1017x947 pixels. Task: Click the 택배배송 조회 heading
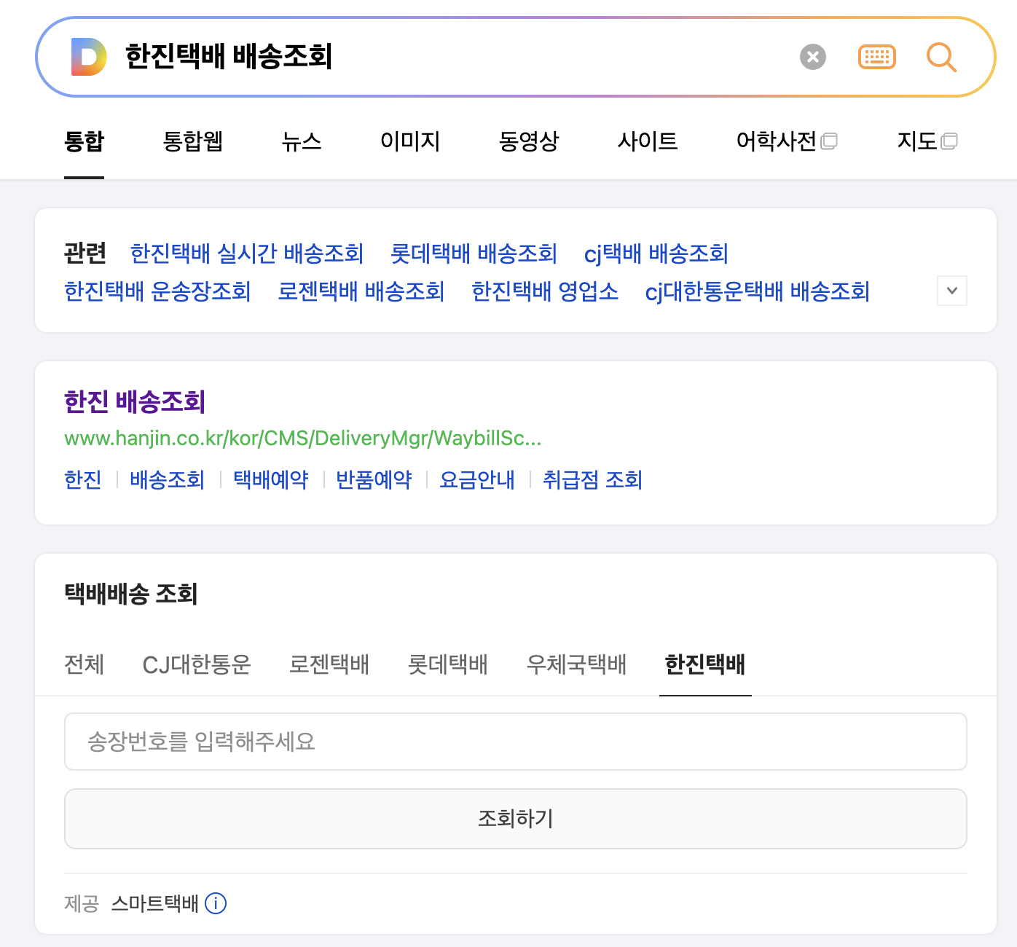(131, 594)
